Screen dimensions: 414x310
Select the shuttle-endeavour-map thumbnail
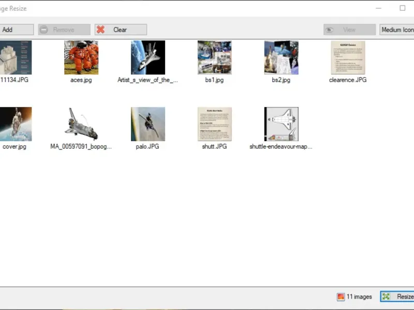tap(282, 124)
